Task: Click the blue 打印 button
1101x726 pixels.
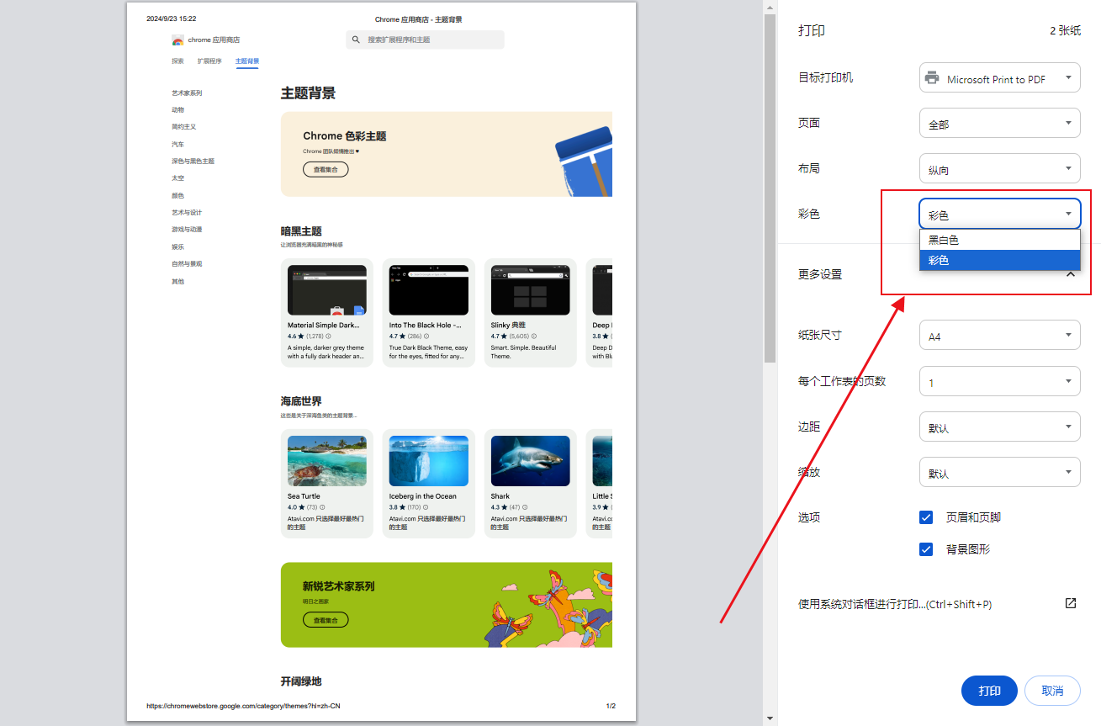Action: tap(989, 691)
